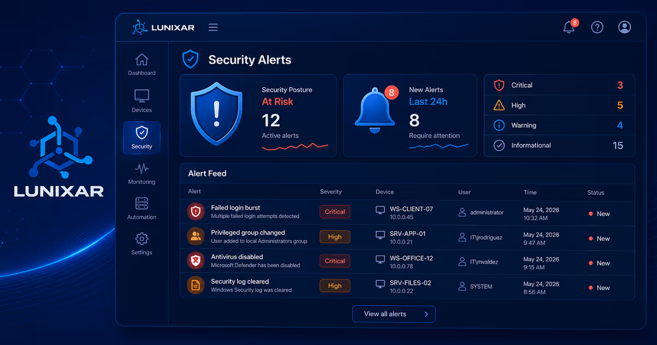Image resolution: width=657 pixels, height=345 pixels.
Task: Open the Privileged group changed alert title
Action: [248, 232]
